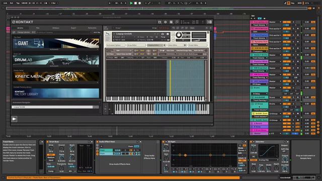Screen dimensions: 322x181
Task: Open the Frequency automation chooser dropdown
Action: click(x=260, y=51)
